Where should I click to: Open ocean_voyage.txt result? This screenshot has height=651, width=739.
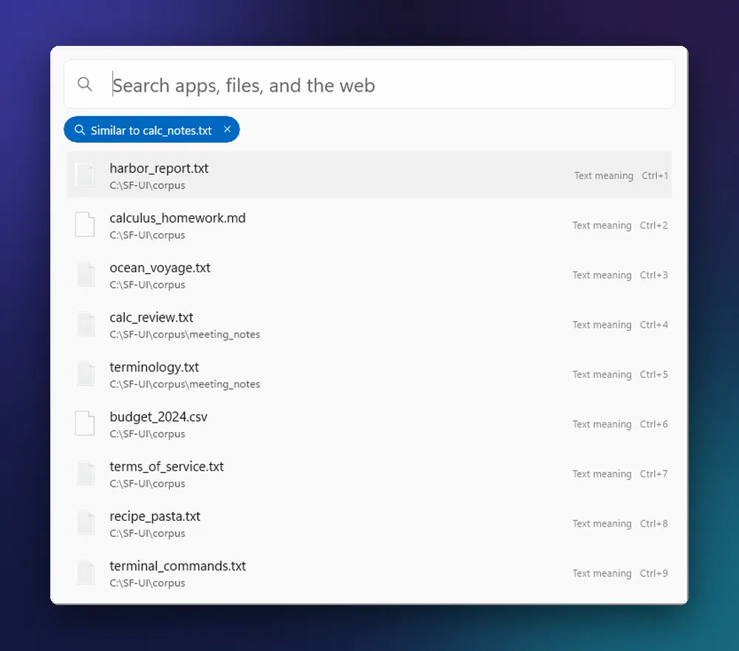pos(369,275)
